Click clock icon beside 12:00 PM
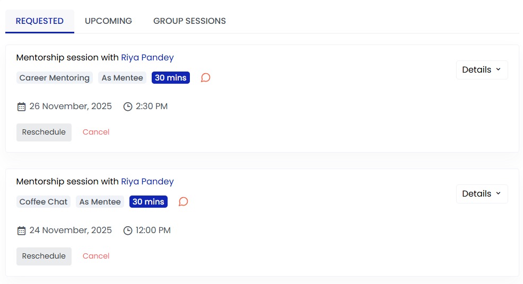This screenshot has width=523, height=284. pyautogui.click(x=128, y=230)
